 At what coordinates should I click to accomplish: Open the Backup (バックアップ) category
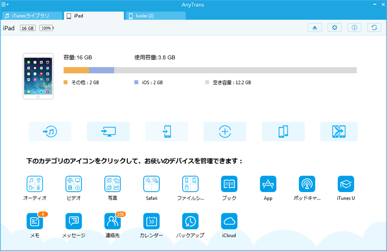point(190,221)
